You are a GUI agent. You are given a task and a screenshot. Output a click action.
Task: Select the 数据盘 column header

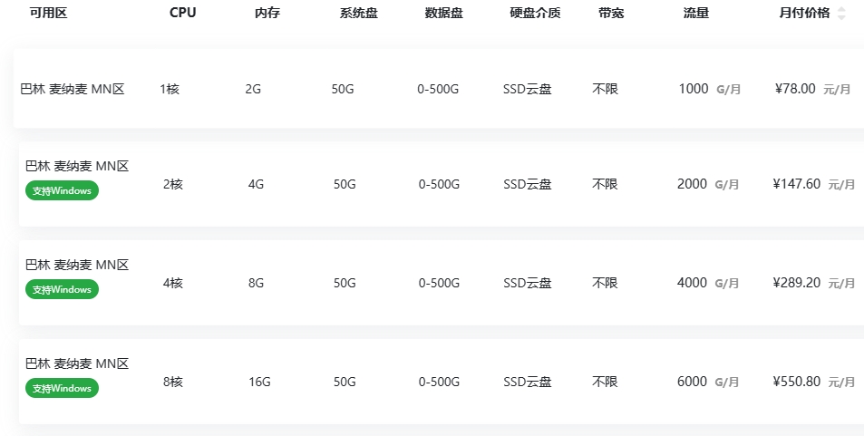[x=443, y=14]
